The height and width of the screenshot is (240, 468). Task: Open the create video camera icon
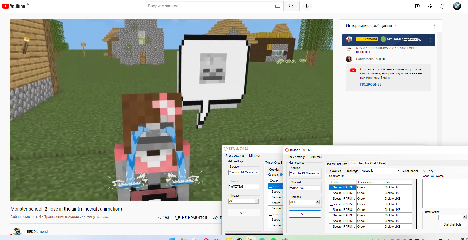[x=418, y=6]
